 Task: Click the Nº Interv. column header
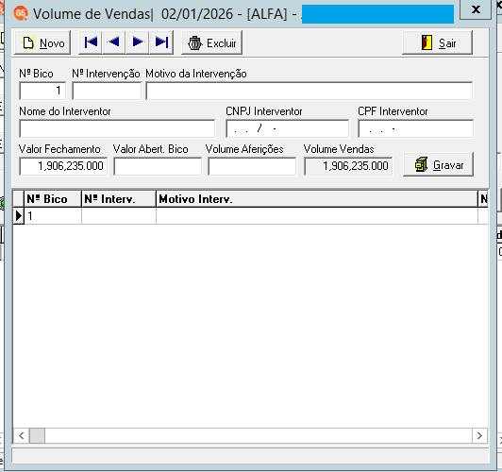click(119, 199)
